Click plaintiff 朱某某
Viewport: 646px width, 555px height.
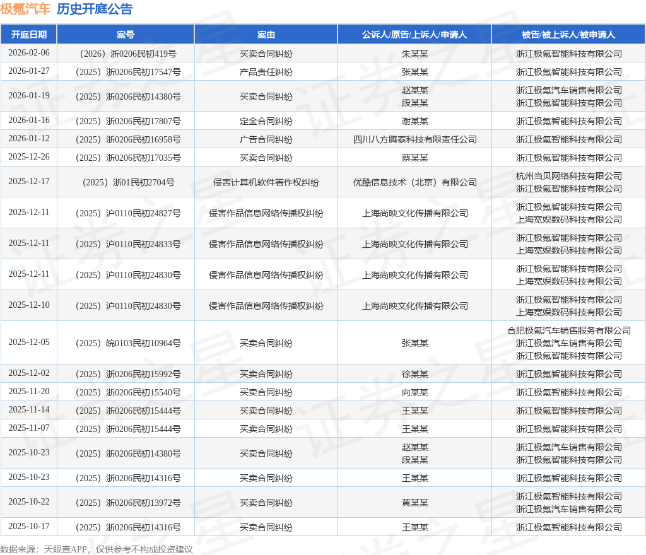[414, 54]
